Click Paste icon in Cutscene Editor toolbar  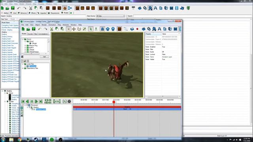click(x=62, y=29)
